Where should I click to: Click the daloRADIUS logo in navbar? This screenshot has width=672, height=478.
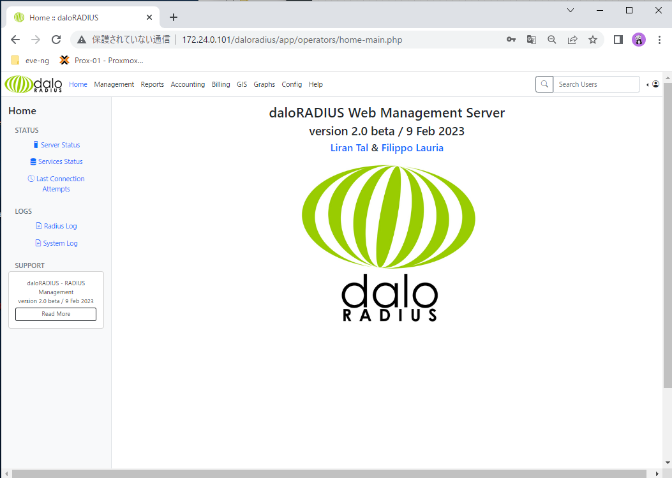[x=33, y=84]
